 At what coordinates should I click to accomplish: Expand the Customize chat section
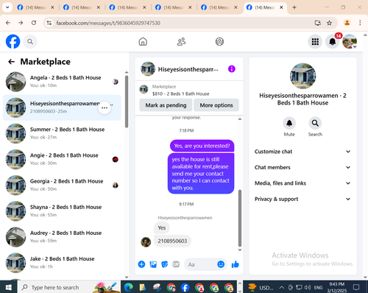pos(302,152)
